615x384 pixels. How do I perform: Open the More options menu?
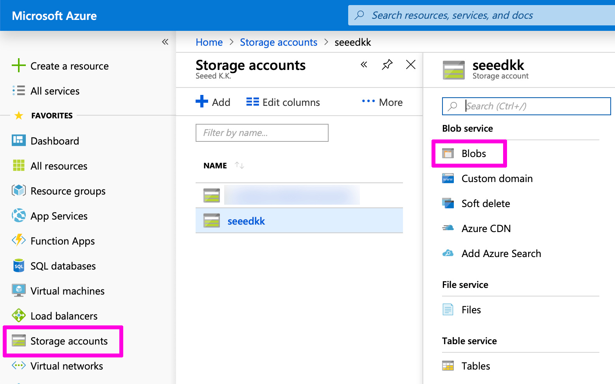[x=382, y=102]
